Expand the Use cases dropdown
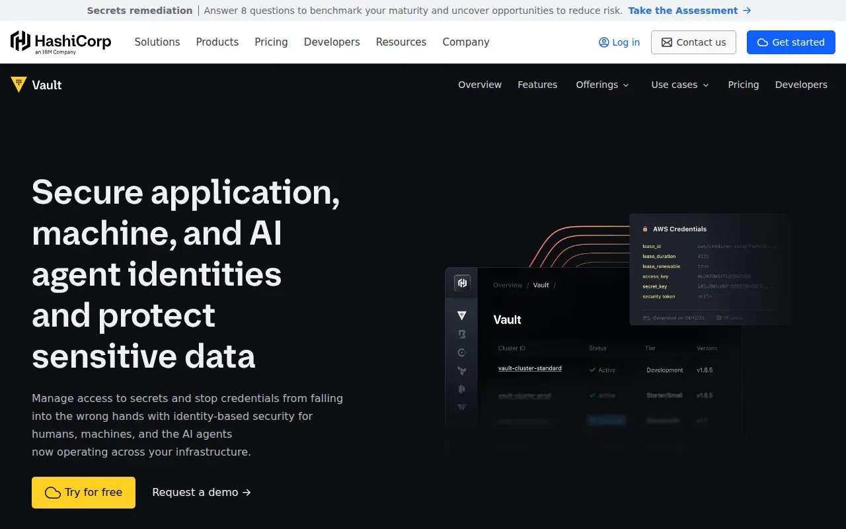 [680, 85]
